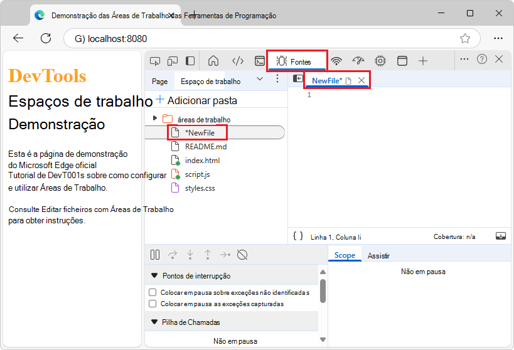Image resolution: width=514 pixels, height=350 pixels.
Task: Open README.md in the file tree
Action: pyautogui.click(x=205, y=147)
